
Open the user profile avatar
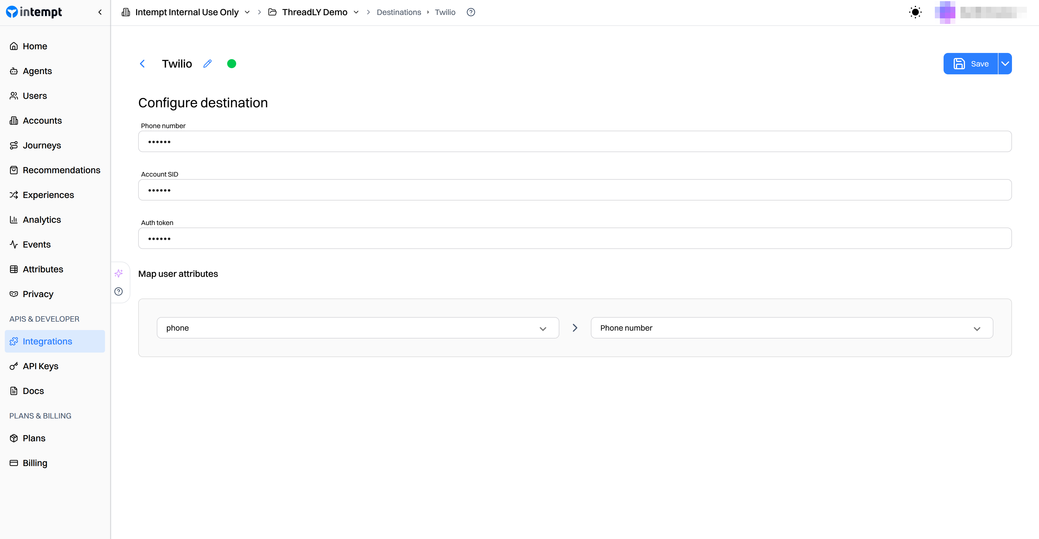coord(945,12)
